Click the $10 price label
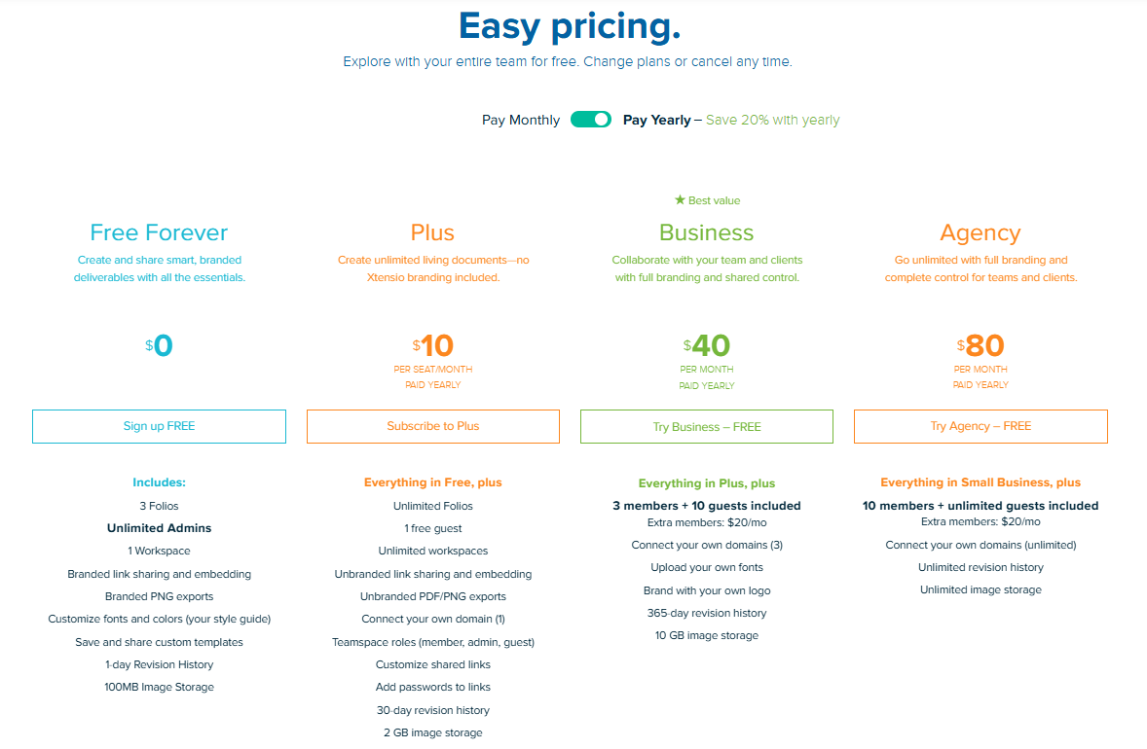1147x749 pixels. (432, 343)
